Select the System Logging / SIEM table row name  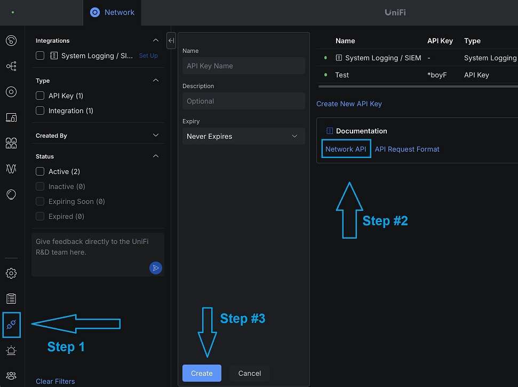click(383, 58)
